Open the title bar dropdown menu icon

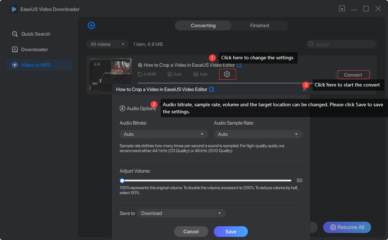[342, 8]
